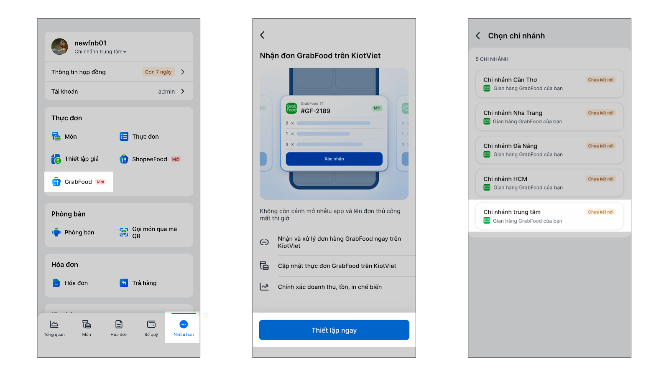Viewport: 669px width, 376px height.
Task: Open the Thiết lập giá pricing icon
Action: tap(56, 159)
